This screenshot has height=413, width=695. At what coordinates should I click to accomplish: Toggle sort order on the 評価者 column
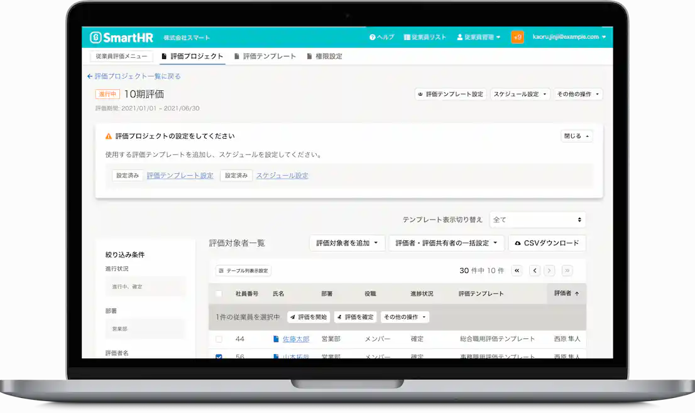pyautogui.click(x=566, y=292)
